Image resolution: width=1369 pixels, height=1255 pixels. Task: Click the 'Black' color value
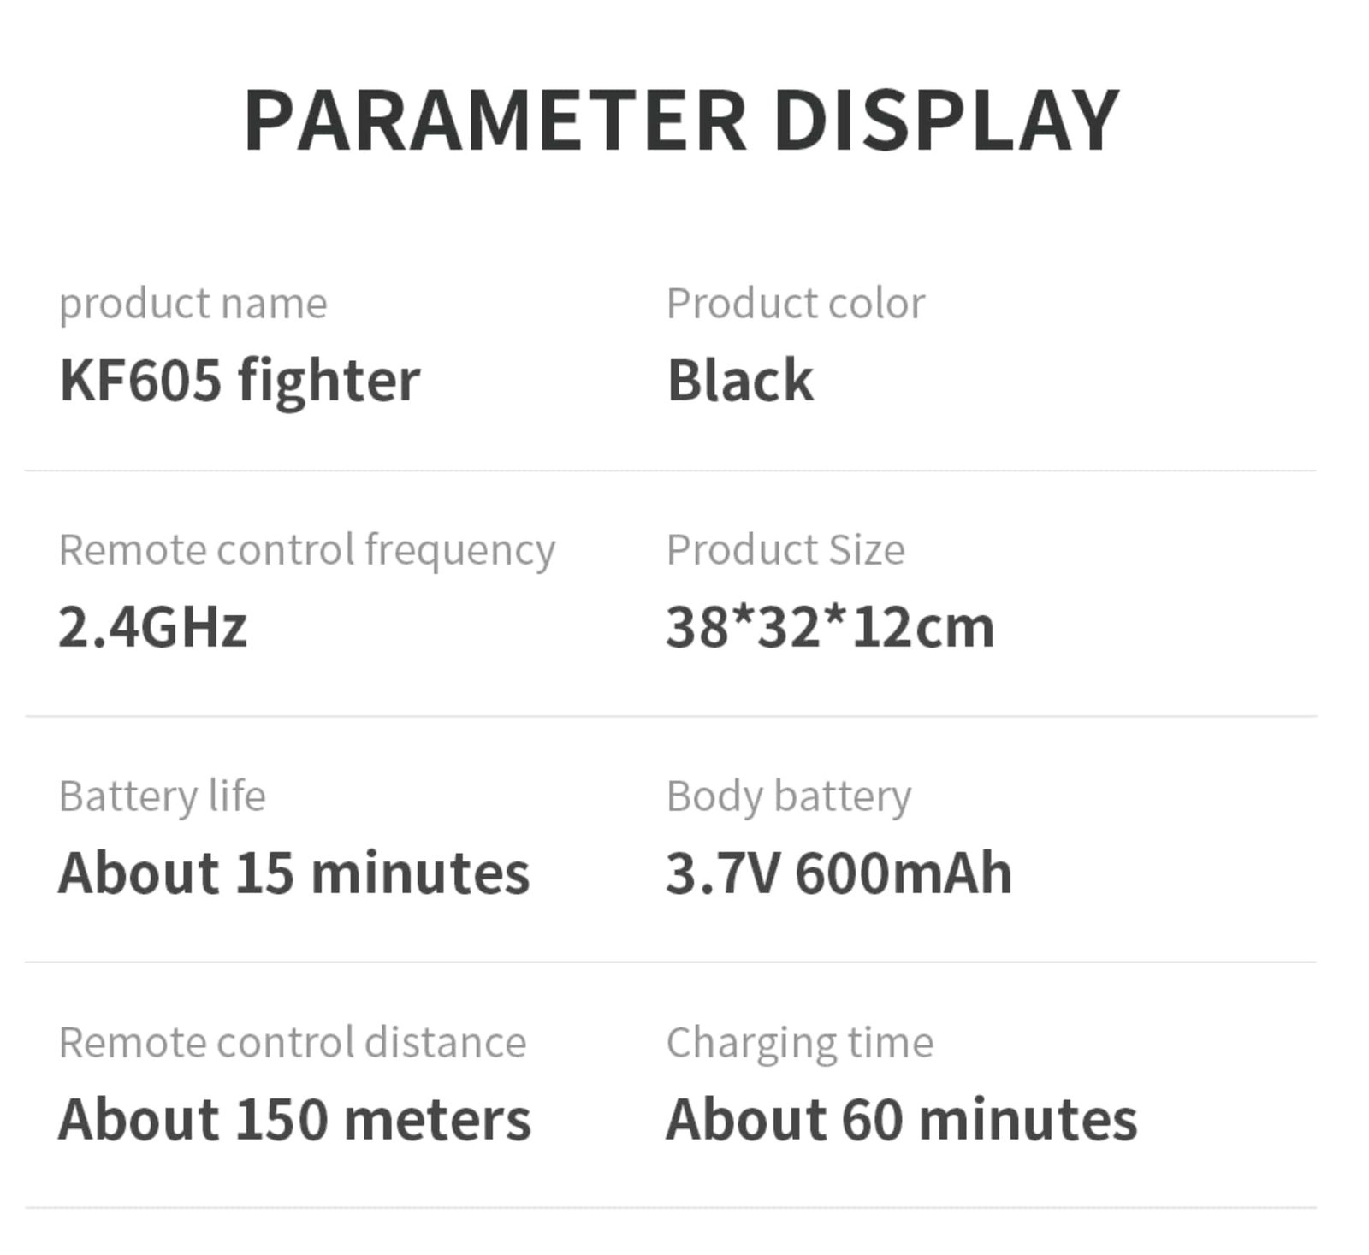tap(739, 380)
